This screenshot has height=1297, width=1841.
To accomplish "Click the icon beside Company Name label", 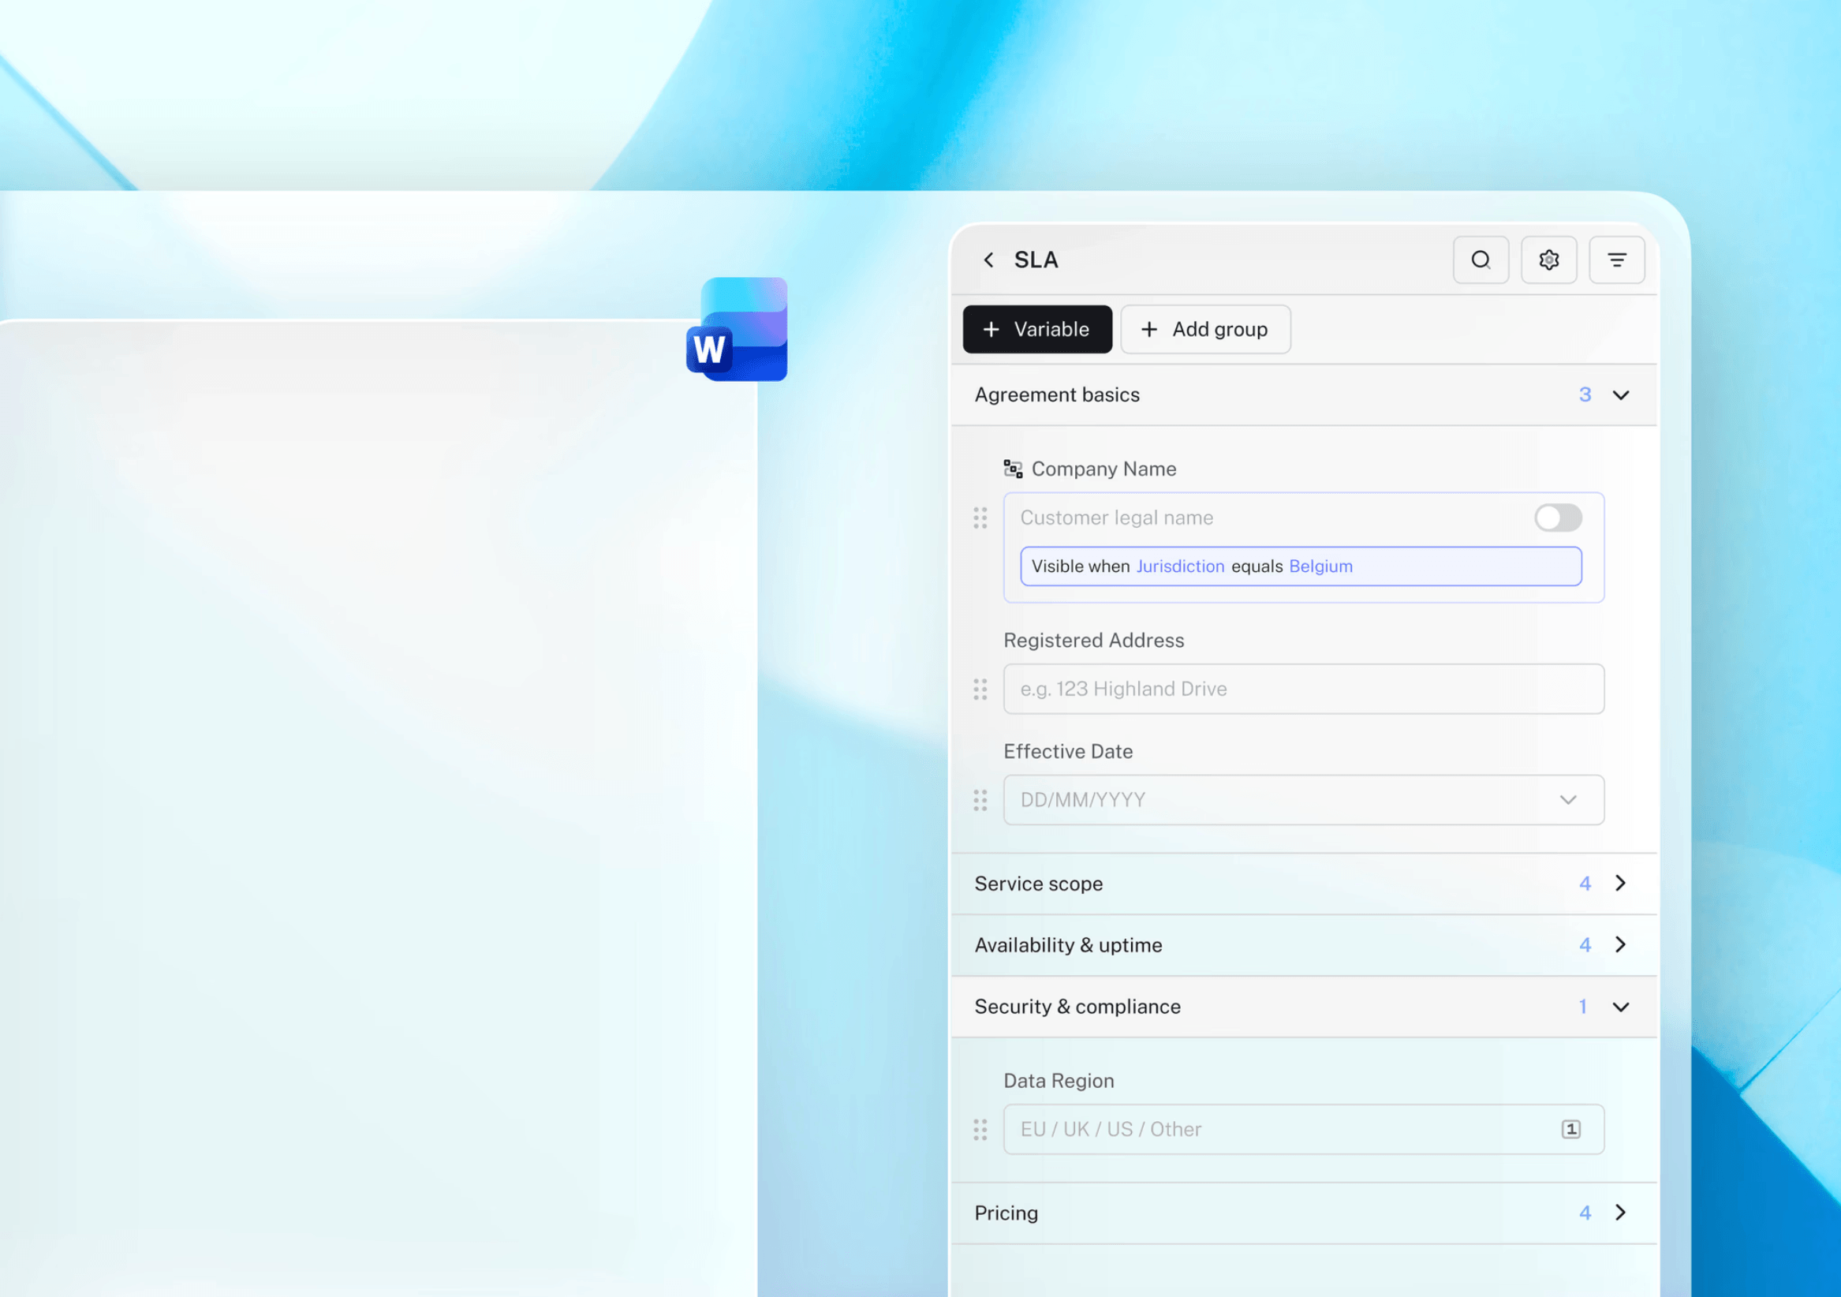I will [1013, 469].
